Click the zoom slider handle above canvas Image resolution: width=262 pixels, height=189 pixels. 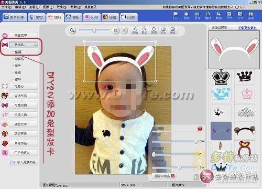pyautogui.click(x=94, y=30)
